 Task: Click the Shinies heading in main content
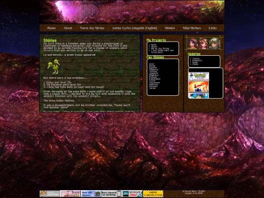click(50, 41)
